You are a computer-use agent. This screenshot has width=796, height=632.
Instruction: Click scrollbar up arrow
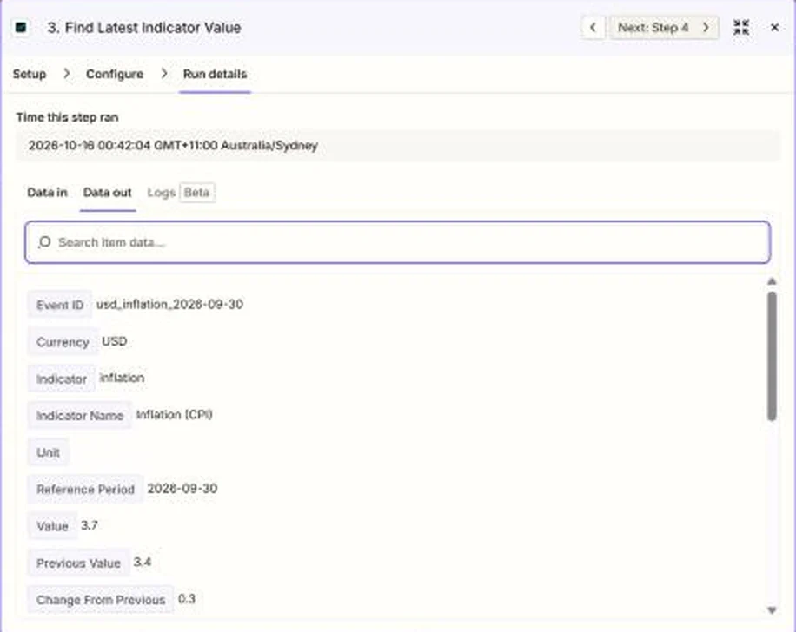pyautogui.click(x=772, y=281)
